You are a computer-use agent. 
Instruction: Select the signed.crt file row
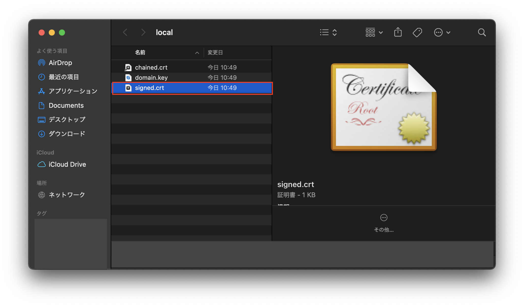pos(192,88)
